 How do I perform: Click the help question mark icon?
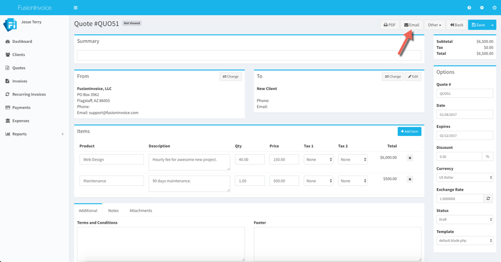(x=469, y=8)
